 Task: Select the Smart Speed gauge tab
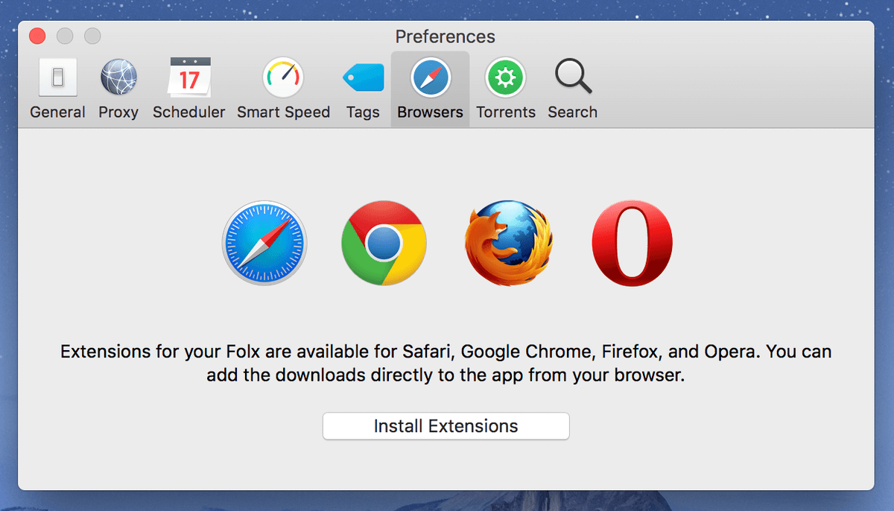click(283, 89)
